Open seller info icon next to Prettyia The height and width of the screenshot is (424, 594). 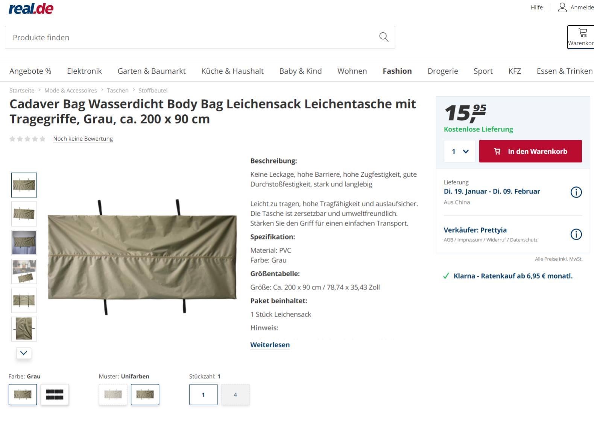coord(576,234)
